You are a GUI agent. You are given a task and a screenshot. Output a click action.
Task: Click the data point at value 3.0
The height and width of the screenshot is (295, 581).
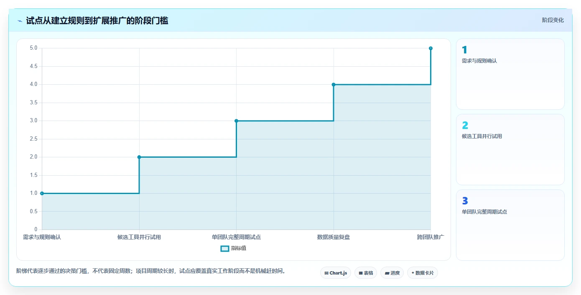coord(236,121)
